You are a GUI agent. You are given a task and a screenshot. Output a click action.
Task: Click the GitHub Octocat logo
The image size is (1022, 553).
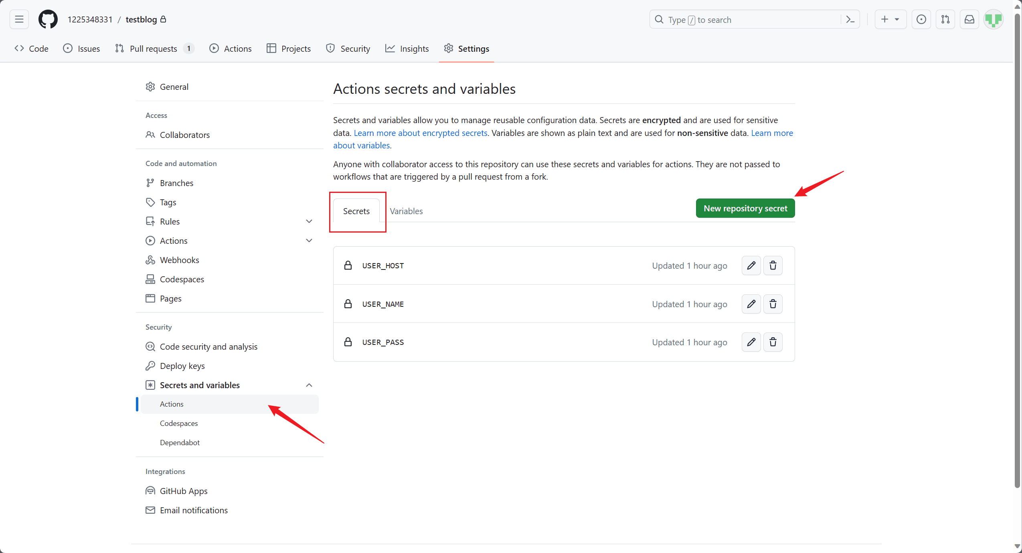click(48, 19)
